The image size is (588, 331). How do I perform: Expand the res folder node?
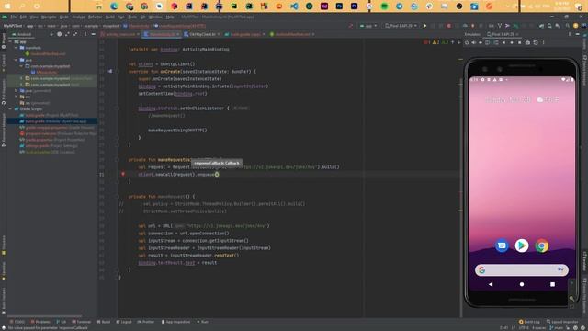click(x=16, y=97)
